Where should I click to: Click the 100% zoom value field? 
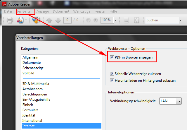[x=107, y=20]
